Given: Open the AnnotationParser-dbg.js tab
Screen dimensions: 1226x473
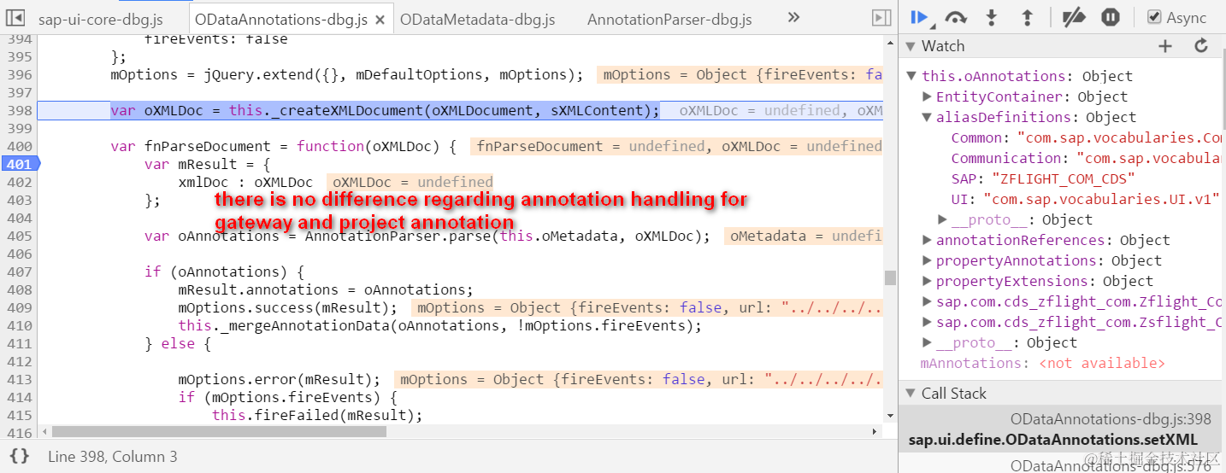Looking at the screenshot, I should (x=669, y=19).
